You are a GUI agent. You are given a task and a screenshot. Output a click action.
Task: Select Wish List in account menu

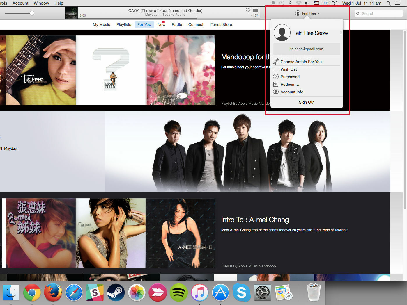[289, 69]
